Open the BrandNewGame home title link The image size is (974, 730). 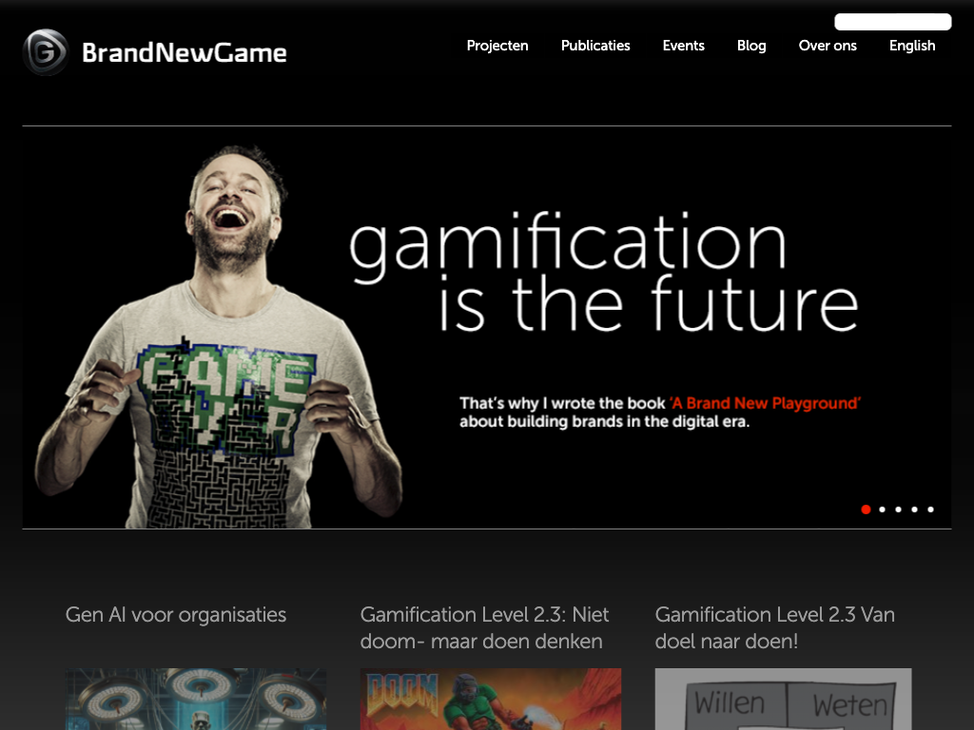click(x=184, y=53)
